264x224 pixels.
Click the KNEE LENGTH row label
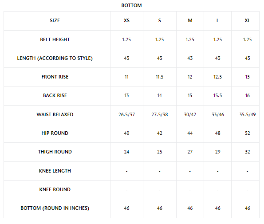tap(55, 171)
